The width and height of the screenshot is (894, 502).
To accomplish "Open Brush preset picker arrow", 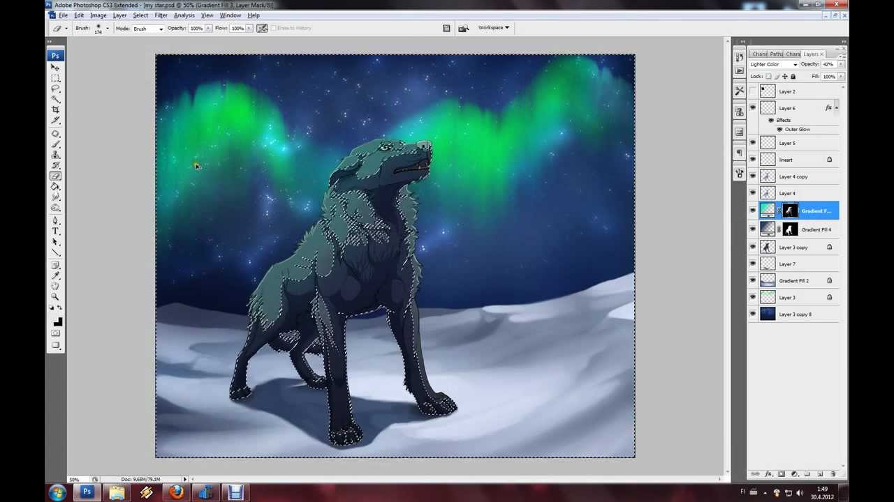I will pos(107,28).
